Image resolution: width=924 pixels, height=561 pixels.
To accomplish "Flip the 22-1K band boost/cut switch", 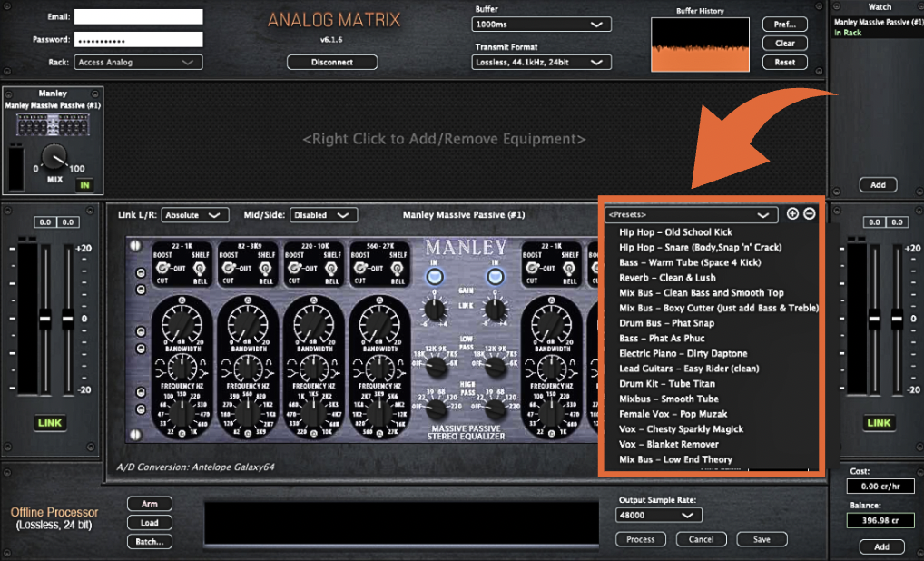I will [x=162, y=268].
